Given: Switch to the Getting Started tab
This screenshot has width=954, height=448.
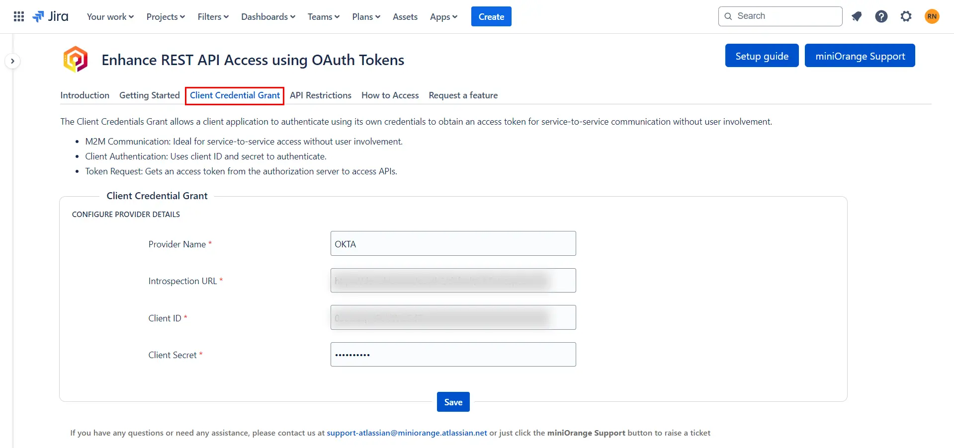Looking at the screenshot, I should point(149,95).
